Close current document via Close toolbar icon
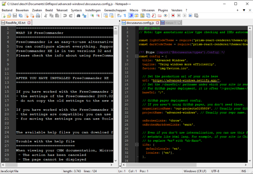Image resolution: width=253 pixels, height=174 pixels. point(26,16)
